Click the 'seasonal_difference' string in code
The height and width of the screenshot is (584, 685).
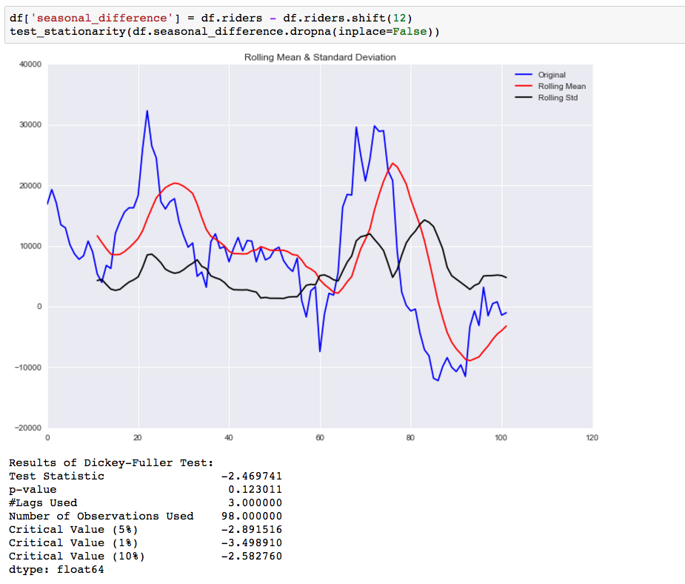click(x=101, y=19)
